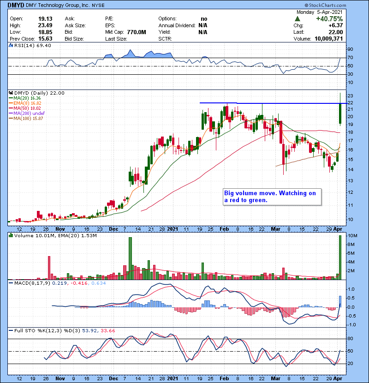Viewport: 369px width, 383px height.
Task: Click the candlestick icon beside DMYD (Daily)
Action: 11,93
